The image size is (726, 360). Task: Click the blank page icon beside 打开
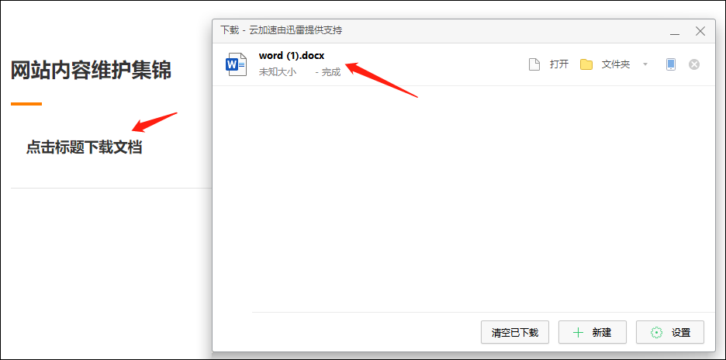coord(534,64)
